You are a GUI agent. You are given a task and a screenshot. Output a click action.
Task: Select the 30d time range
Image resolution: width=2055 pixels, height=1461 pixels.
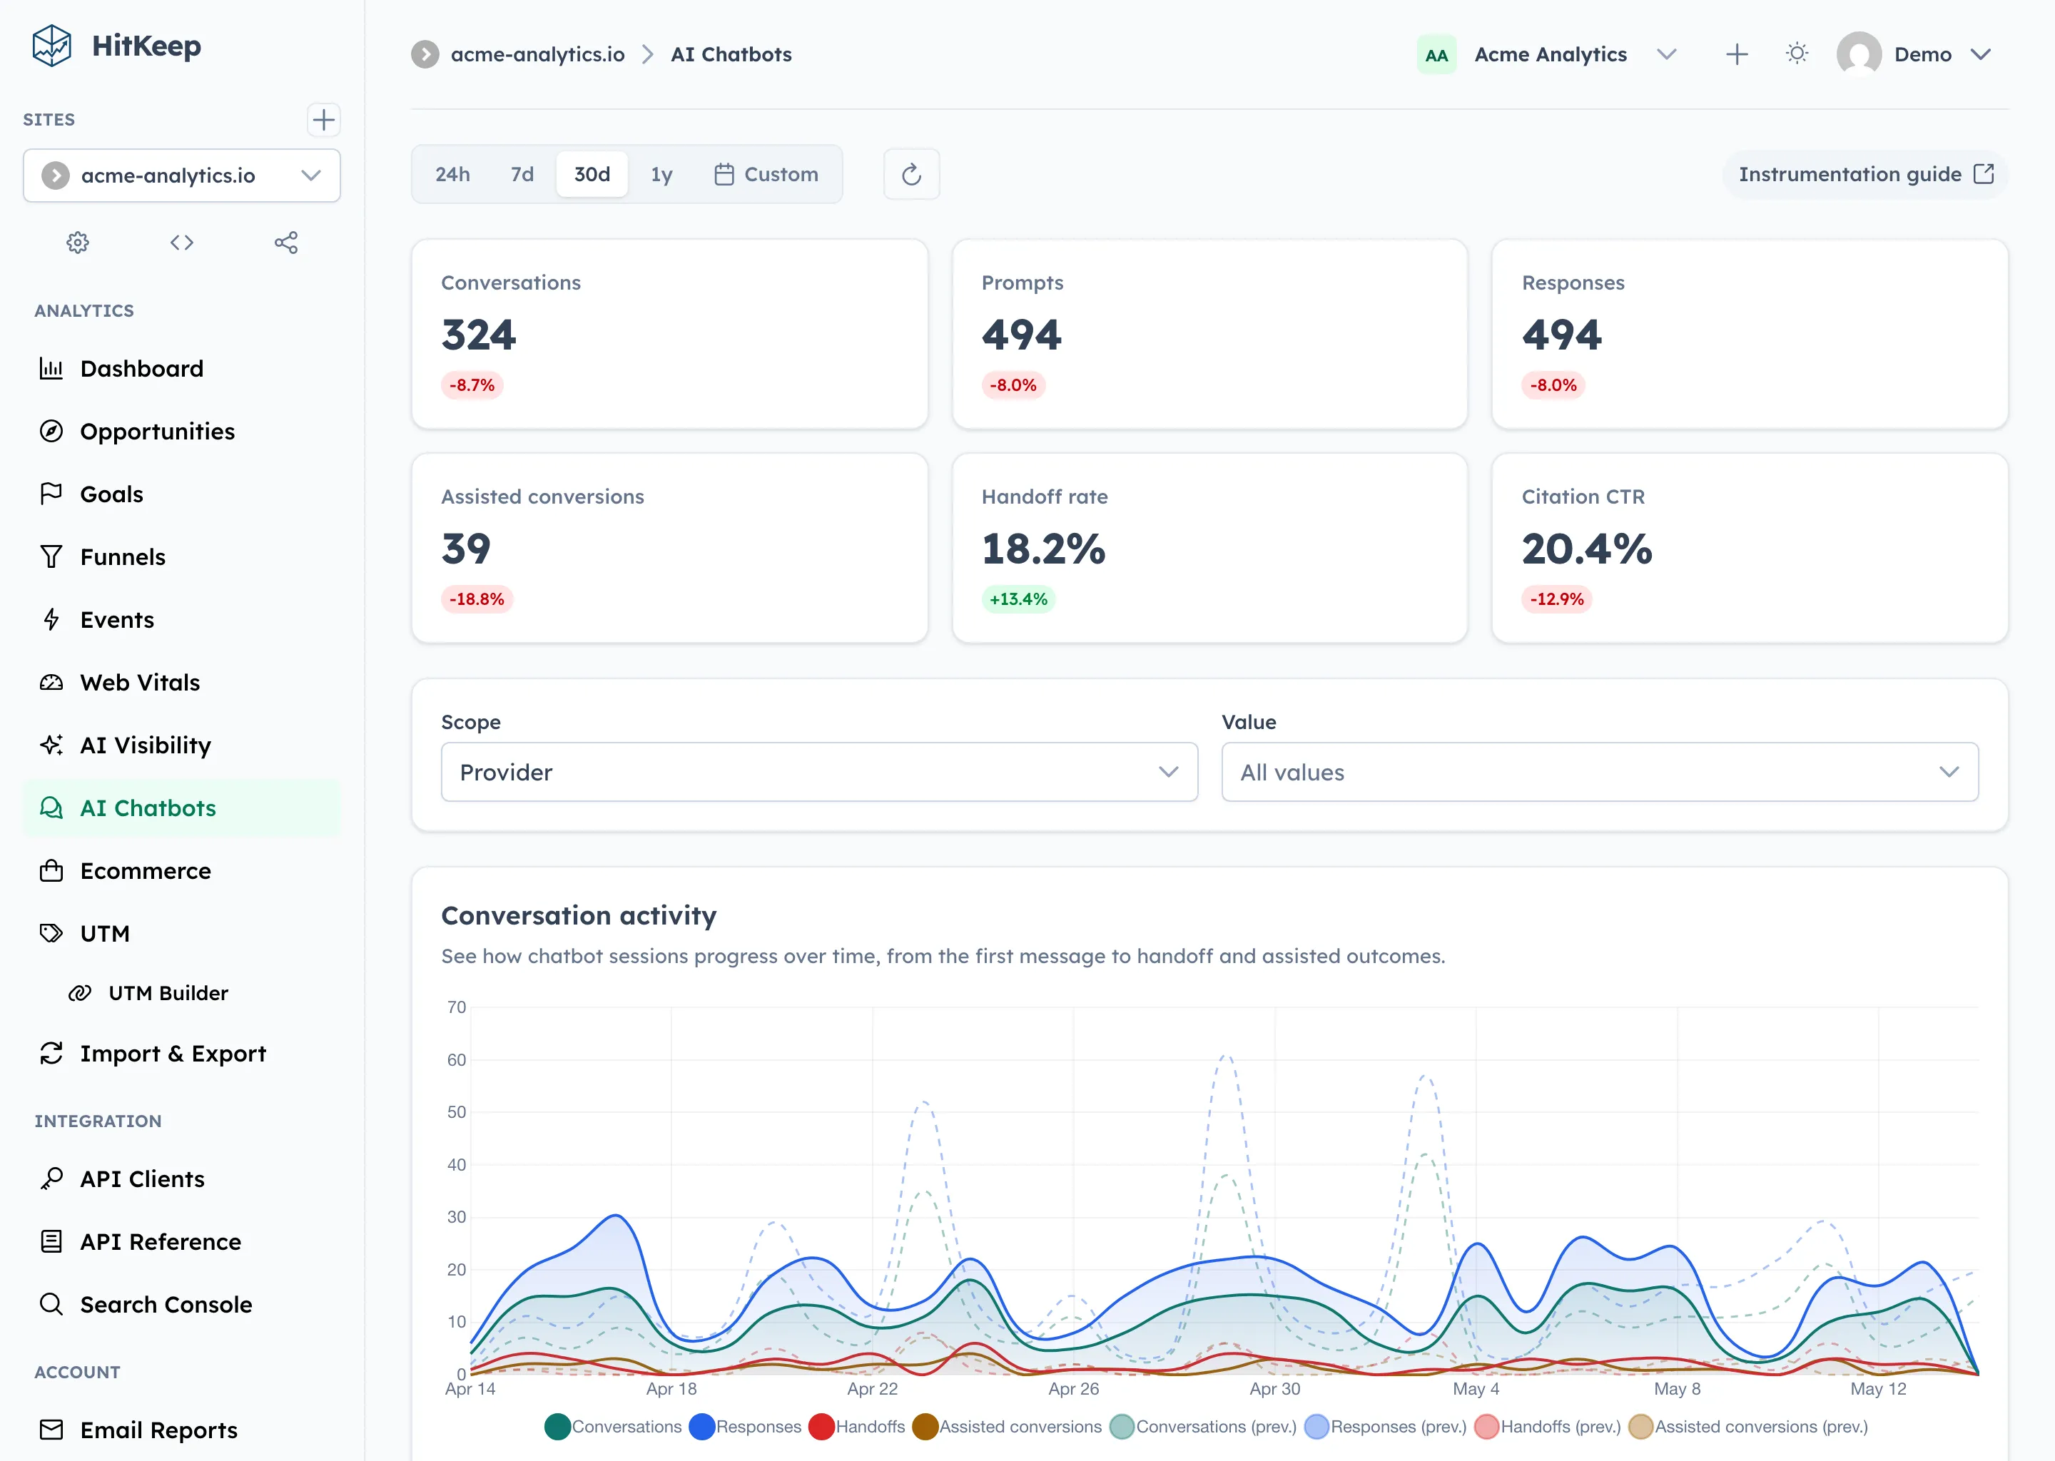click(x=592, y=175)
